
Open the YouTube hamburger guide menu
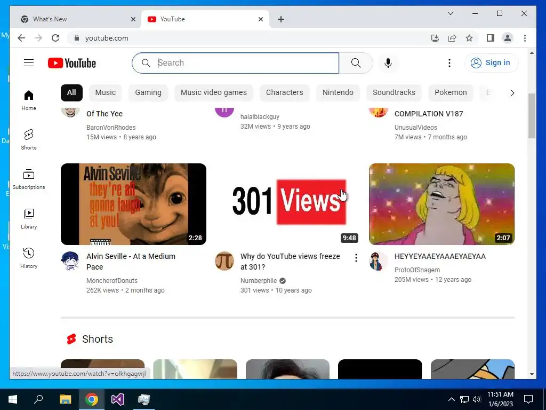pos(29,63)
